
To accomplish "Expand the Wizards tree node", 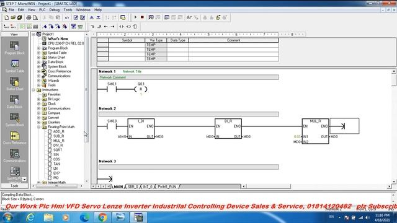I will tap(38, 81).
